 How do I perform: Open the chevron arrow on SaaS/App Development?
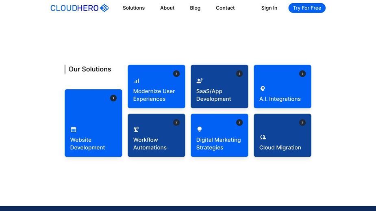239,73
